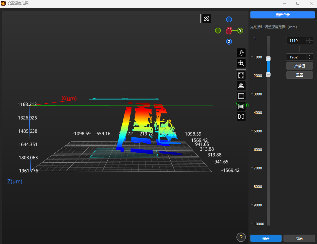Click the 推荐值 button

point(299,66)
